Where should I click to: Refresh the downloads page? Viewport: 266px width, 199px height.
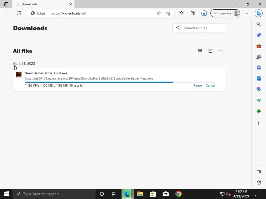coord(19,13)
